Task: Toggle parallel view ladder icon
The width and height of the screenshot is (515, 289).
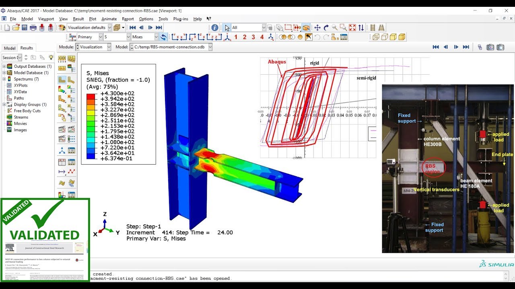Action: (373, 28)
